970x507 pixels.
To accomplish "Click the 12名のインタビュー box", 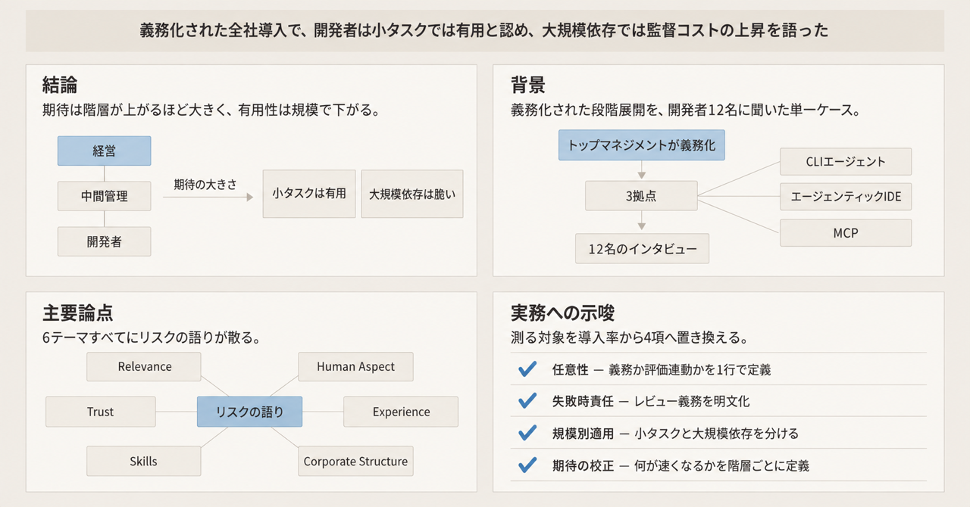I will [x=642, y=248].
